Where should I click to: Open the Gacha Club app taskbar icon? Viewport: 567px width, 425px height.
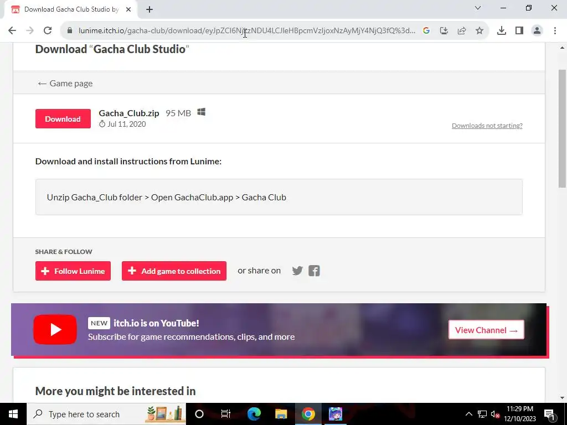point(335,414)
